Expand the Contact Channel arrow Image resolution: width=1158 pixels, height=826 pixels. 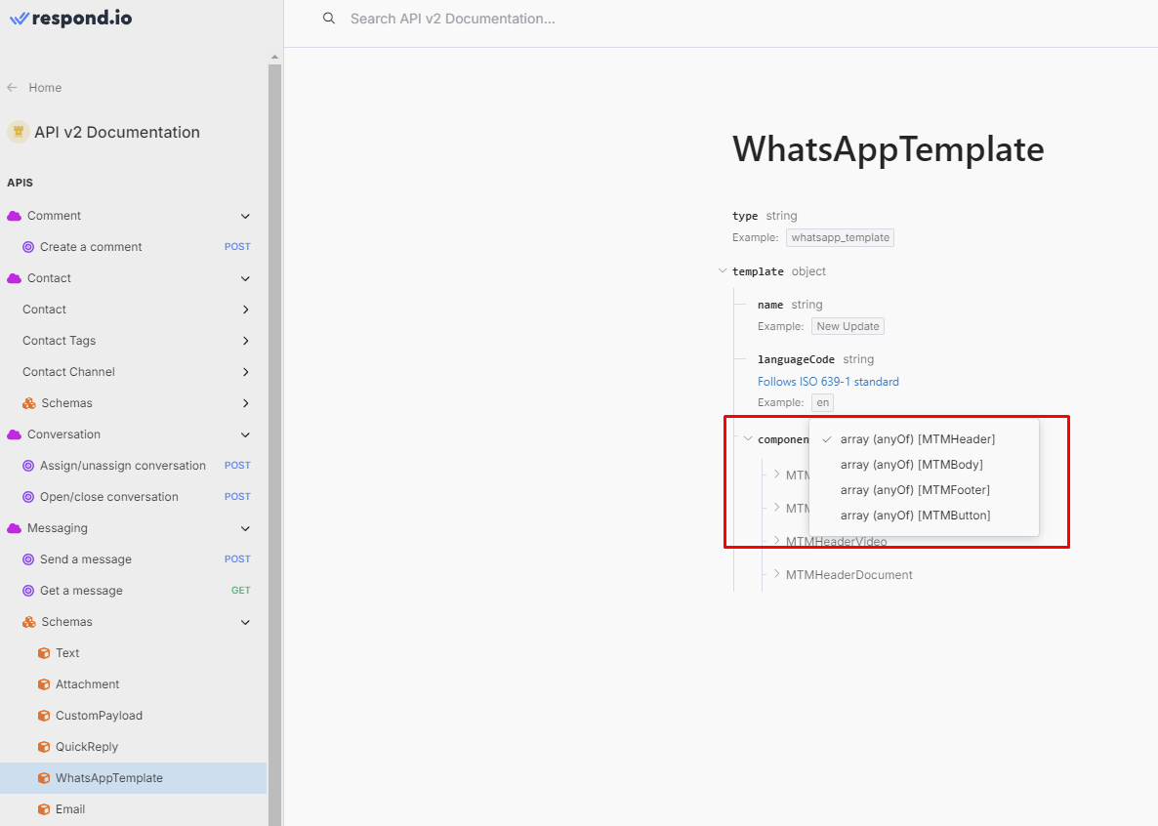coord(245,372)
